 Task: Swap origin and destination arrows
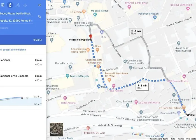coord(39,17)
